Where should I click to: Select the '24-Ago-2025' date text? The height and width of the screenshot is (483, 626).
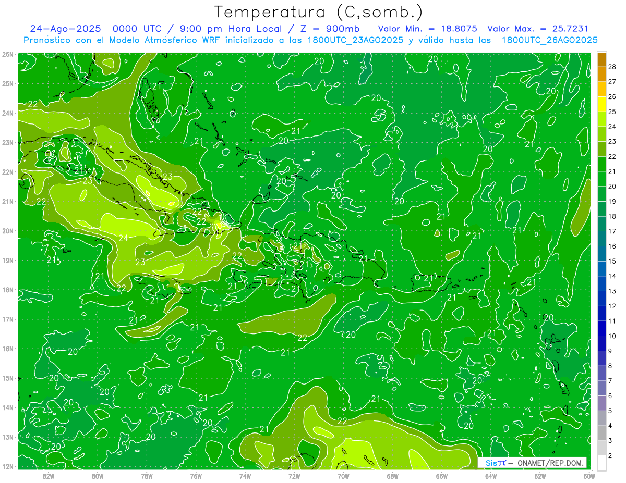(x=66, y=29)
